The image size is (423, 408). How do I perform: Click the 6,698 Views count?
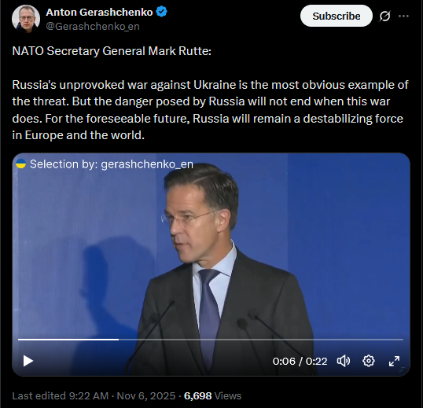pyautogui.click(x=212, y=396)
